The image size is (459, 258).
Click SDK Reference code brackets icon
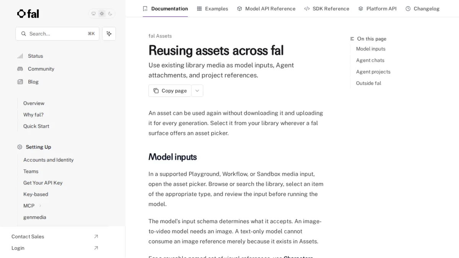[307, 8]
